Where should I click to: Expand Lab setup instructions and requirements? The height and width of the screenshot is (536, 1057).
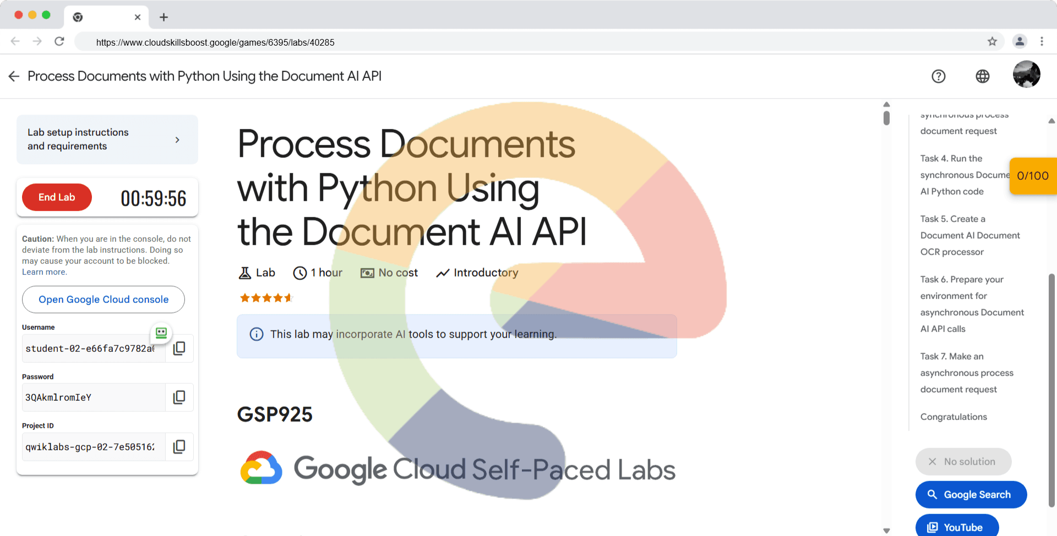click(107, 140)
